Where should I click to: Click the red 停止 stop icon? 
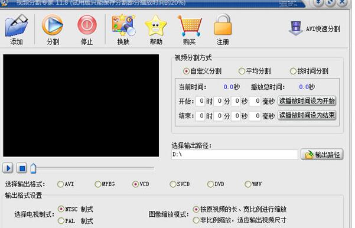pyautogui.click(x=87, y=25)
